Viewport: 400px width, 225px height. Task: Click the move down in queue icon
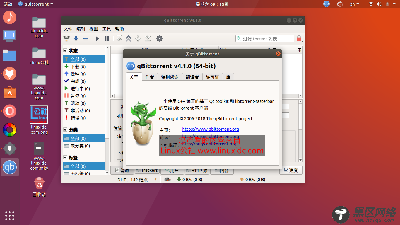tap(138, 38)
